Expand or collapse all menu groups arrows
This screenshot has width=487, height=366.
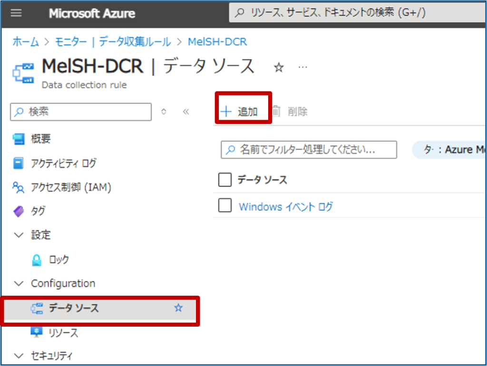pyautogui.click(x=164, y=112)
